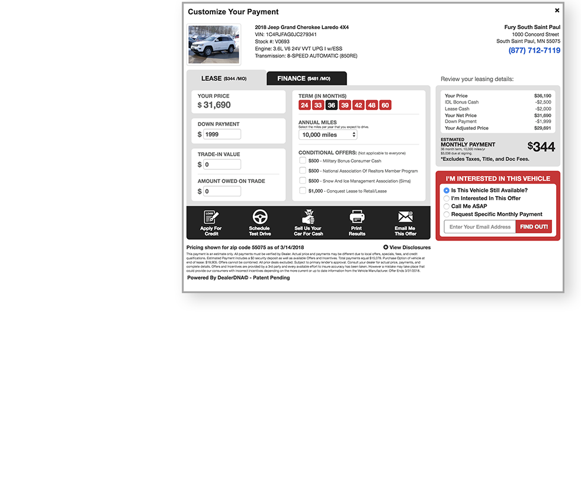Click the $344 estimated monthly payment amount
Viewport: 581px width, 501px height.
541,147
